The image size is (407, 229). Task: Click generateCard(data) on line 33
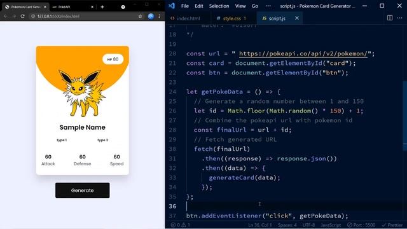244,177
